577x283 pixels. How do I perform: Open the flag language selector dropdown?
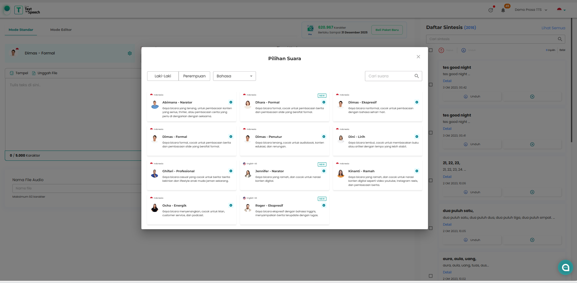(561, 10)
